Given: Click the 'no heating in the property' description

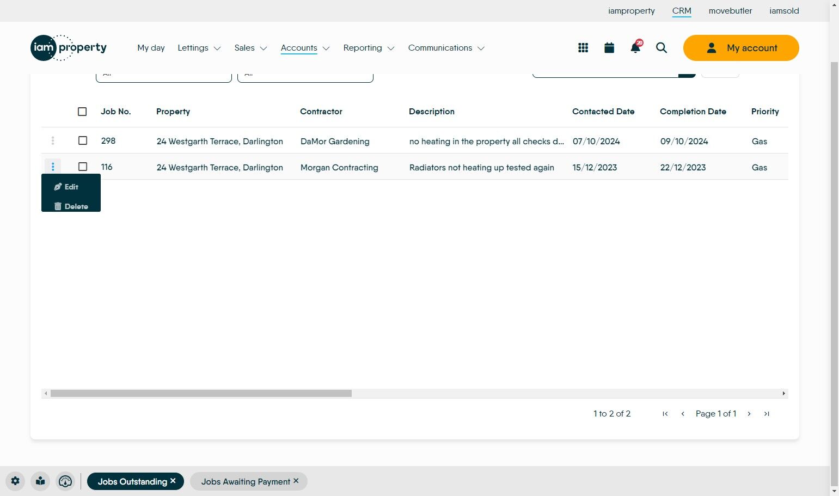Looking at the screenshot, I should (x=487, y=142).
